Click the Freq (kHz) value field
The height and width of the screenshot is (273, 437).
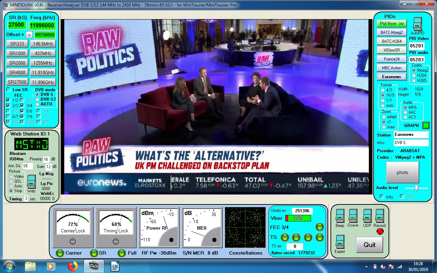(x=42, y=25)
